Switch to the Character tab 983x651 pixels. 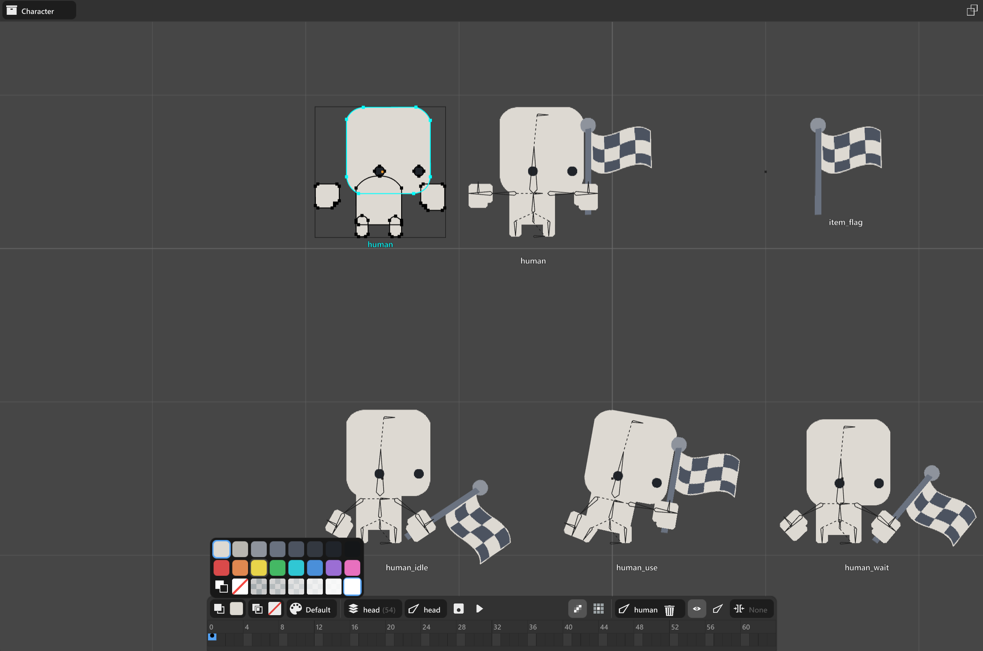[39, 11]
